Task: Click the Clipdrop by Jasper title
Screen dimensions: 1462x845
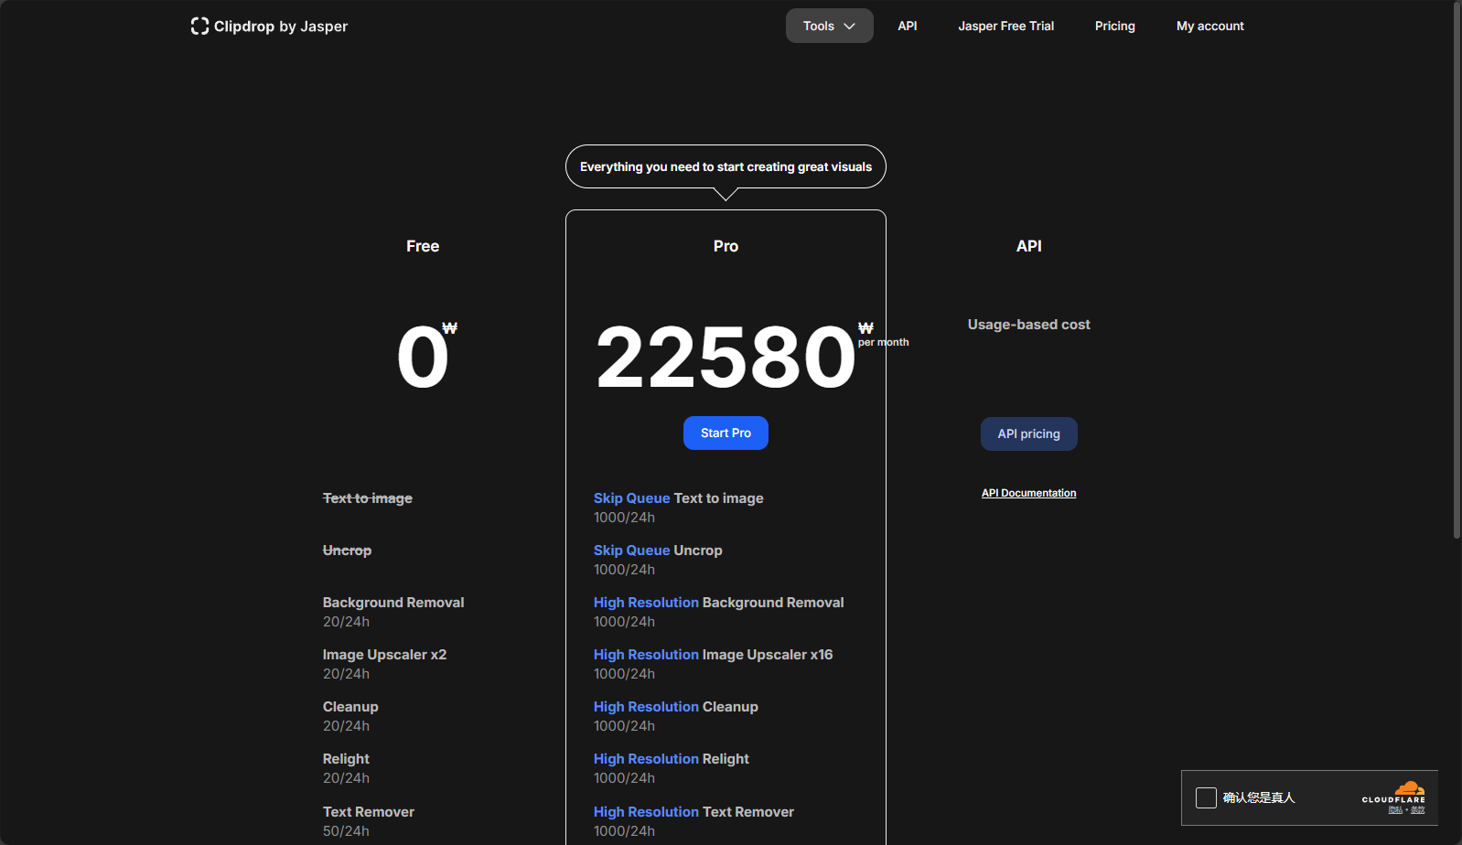Action: (281, 27)
